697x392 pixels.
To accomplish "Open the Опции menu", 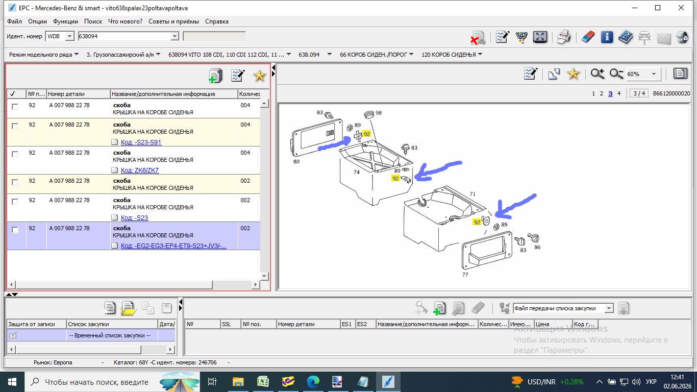I will point(37,21).
